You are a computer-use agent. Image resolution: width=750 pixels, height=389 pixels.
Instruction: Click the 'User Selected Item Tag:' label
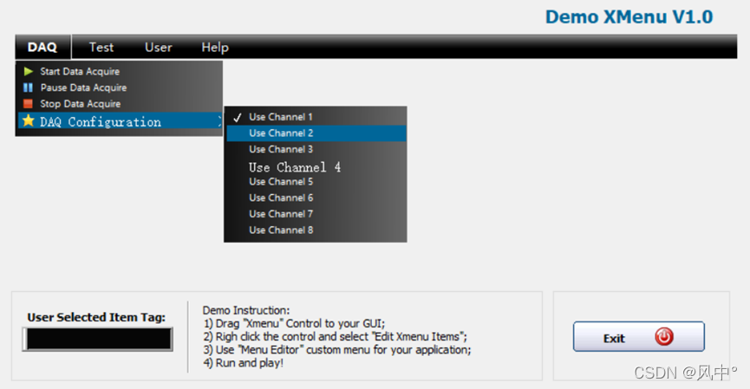tap(96, 317)
